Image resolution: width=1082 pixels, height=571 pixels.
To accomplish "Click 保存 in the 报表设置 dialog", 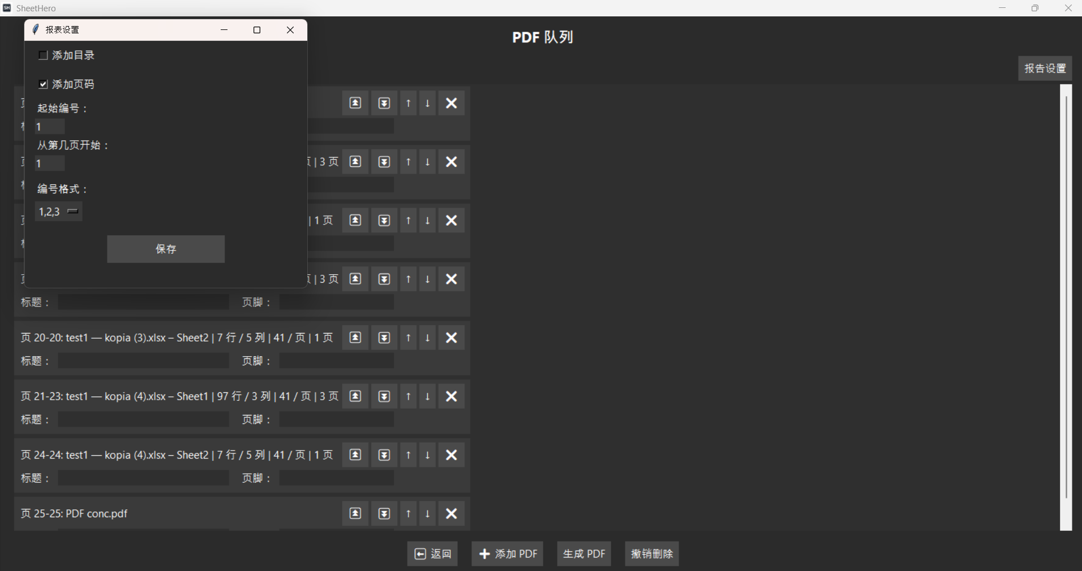I will click(166, 249).
